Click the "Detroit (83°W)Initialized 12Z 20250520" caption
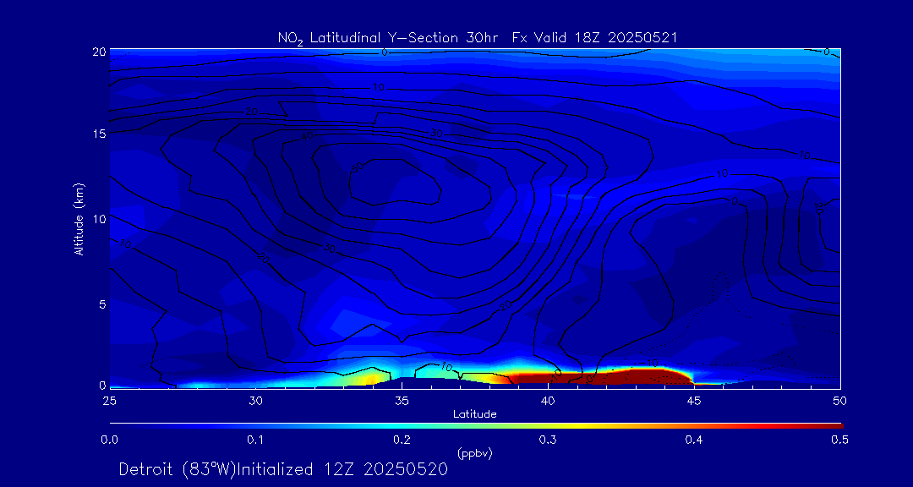 [x=283, y=469]
